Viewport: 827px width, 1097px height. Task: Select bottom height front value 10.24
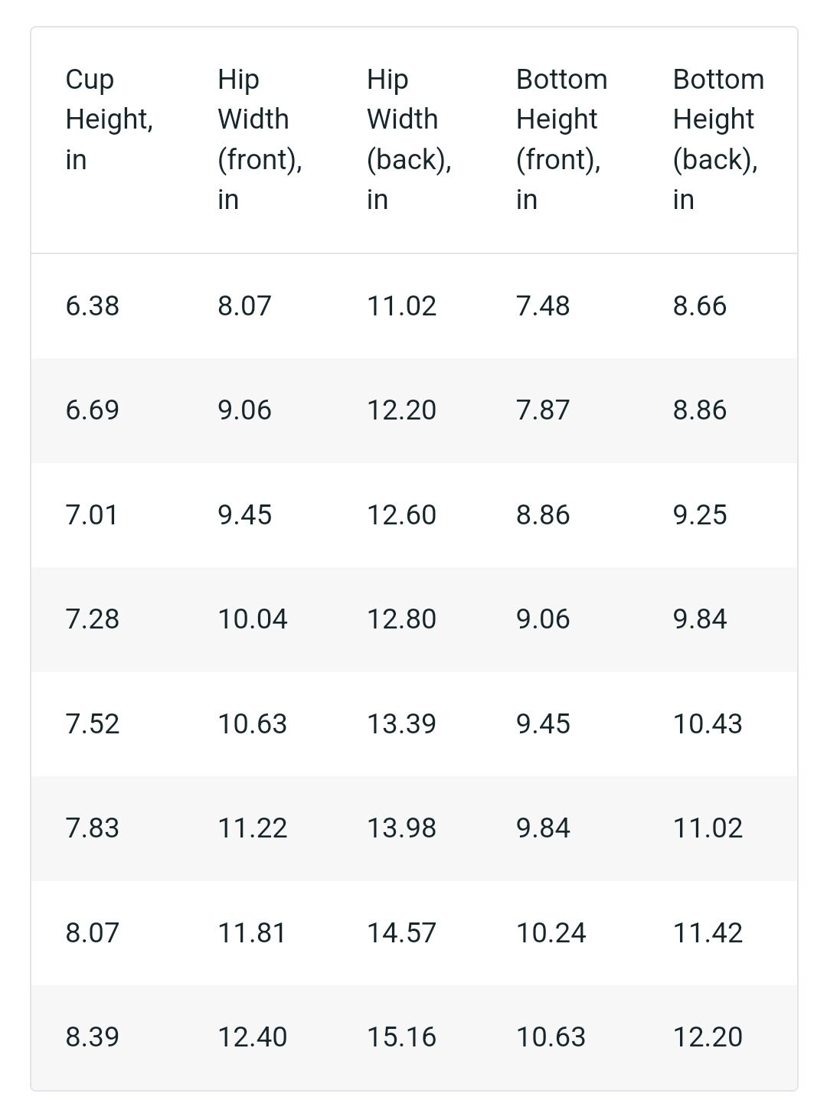click(x=551, y=933)
